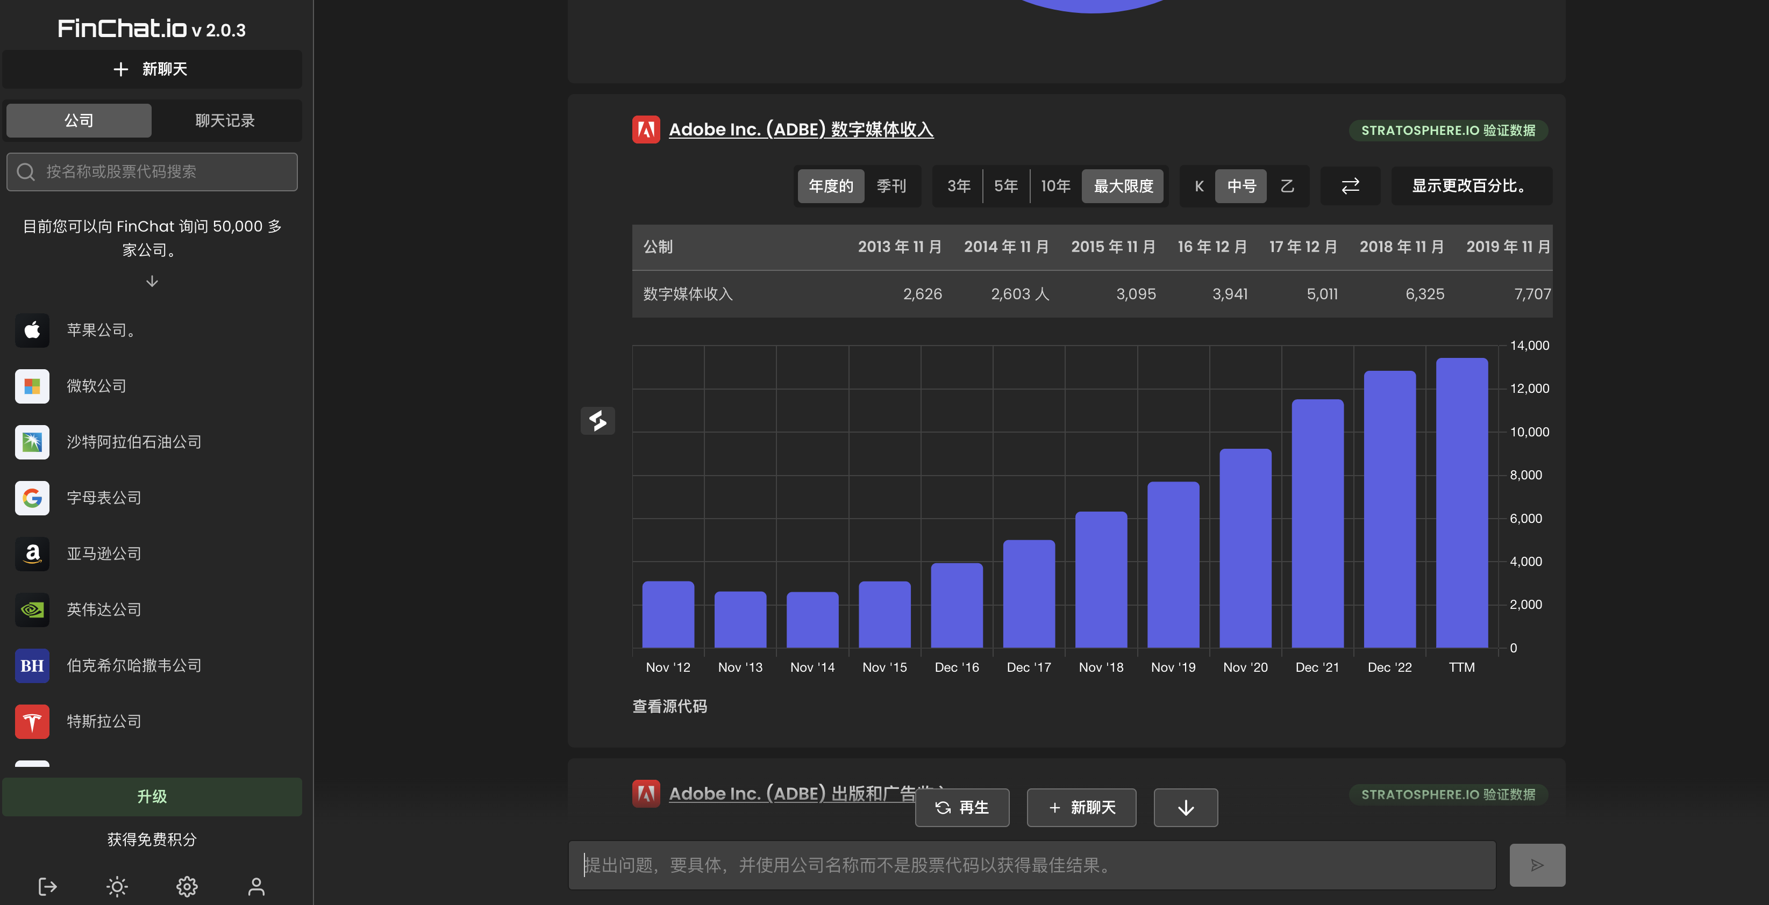Click the Saudi Aramco logo icon
Screen dimensions: 1769x905
coord(32,442)
